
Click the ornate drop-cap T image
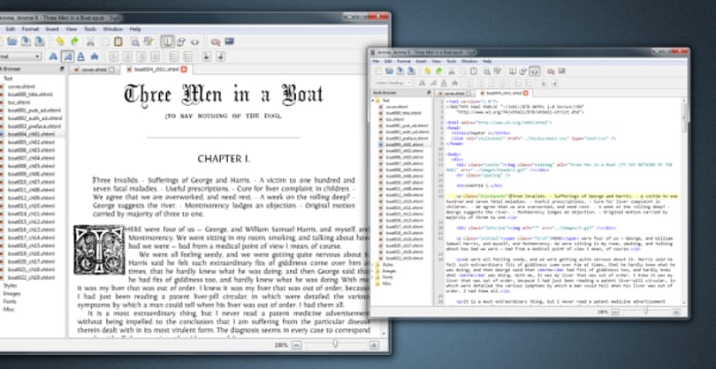[x=100, y=250]
